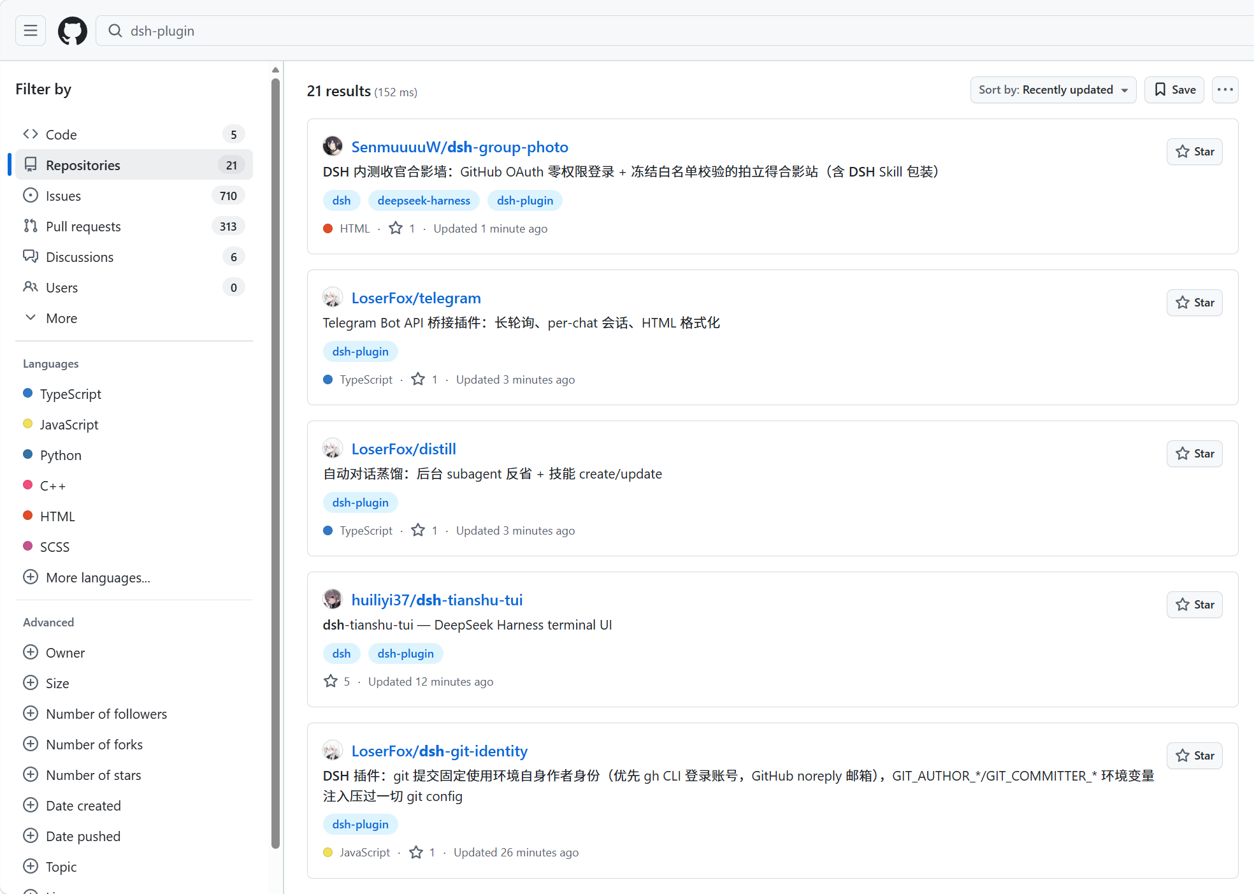Open dsh topic tag on dsh-tianshu-tui
Screen dimensions: 1254x894
click(x=342, y=654)
